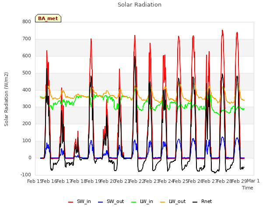Click the 200 y-axis tick label
Image resolution: width=280 pixels, height=210 pixels.
click(x=27, y=123)
